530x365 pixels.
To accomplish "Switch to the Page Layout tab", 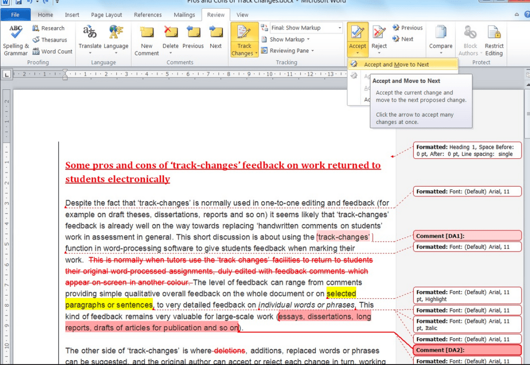I will coord(107,15).
